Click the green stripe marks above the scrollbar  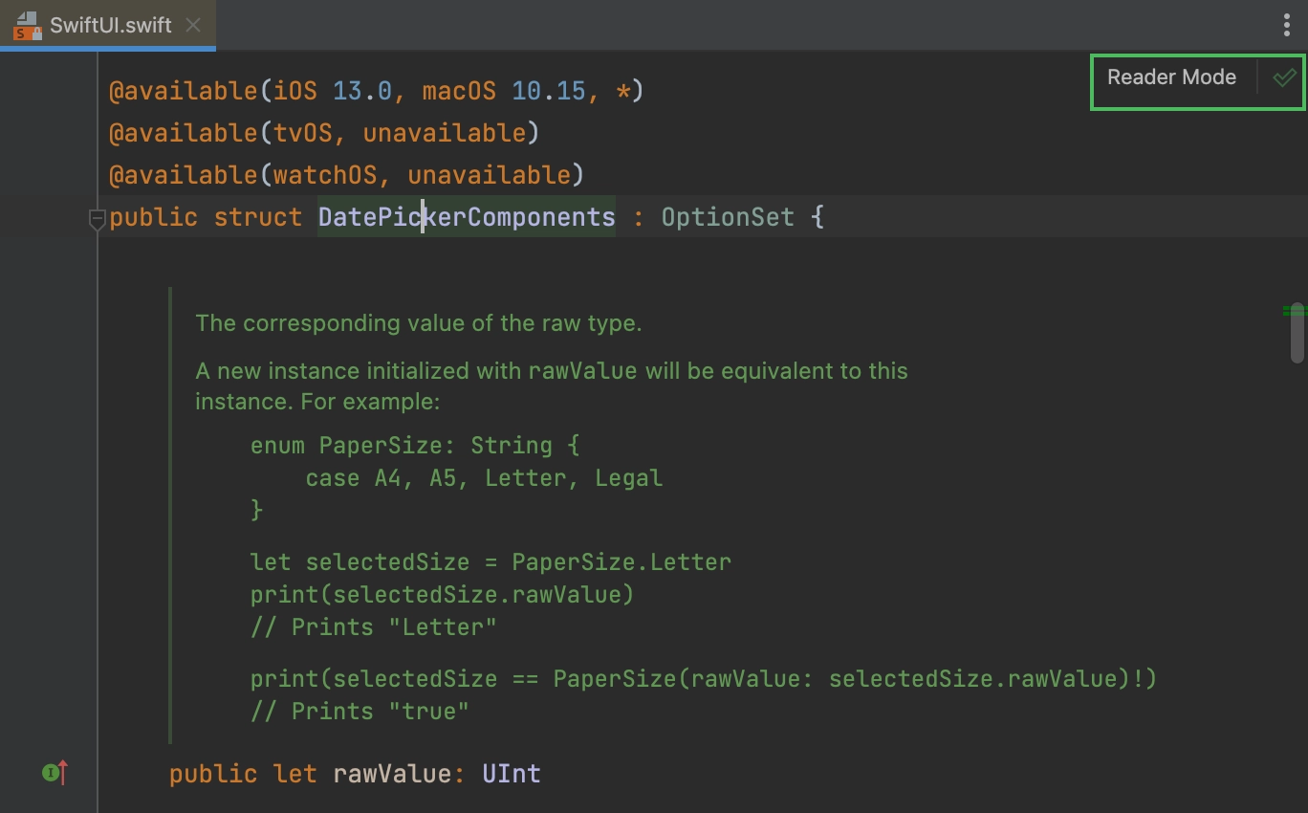click(x=1294, y=311)
